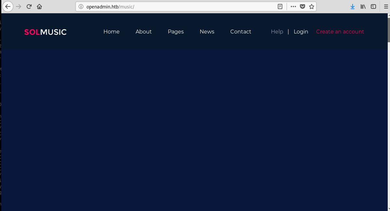Open the News nav item
390x211 pixels.
(x=207, y=32)
